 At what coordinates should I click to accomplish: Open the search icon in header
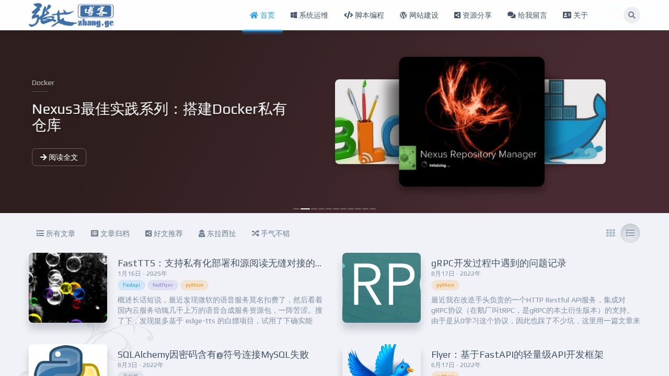[631, 15]
